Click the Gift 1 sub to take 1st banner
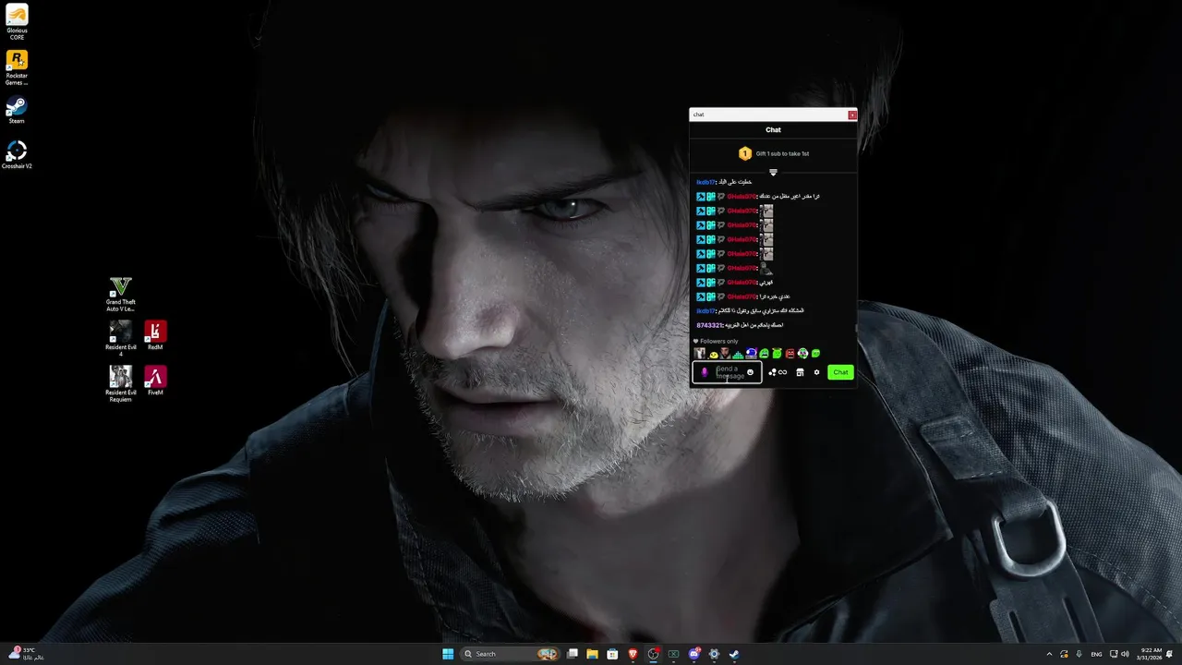This screenshot has height=665, width=1182. coord(774,153)
